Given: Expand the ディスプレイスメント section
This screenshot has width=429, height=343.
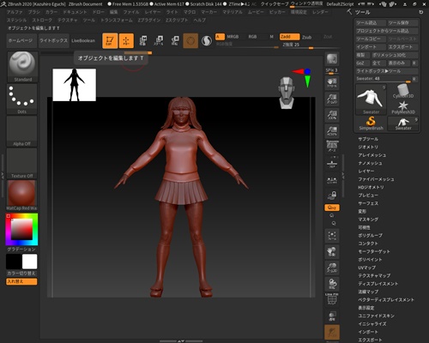Looking at the screenshot, I should (x=378, y=284).
